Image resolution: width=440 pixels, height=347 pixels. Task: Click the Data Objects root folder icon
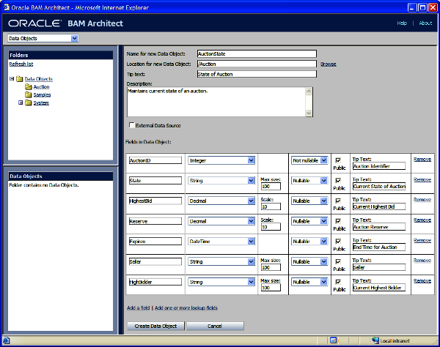click(19, 79)
